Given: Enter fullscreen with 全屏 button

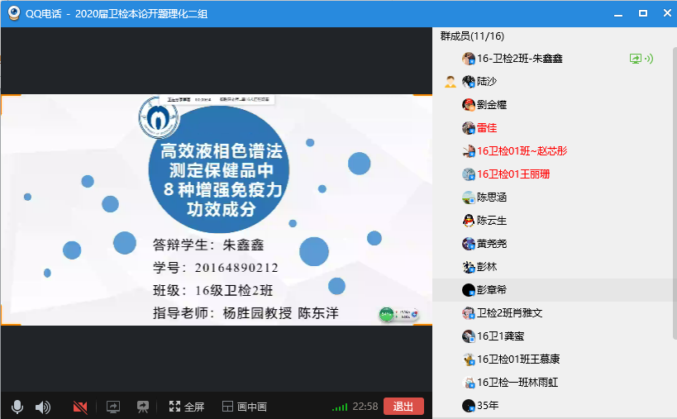Looking at the screenshot, I should point(186,407).
